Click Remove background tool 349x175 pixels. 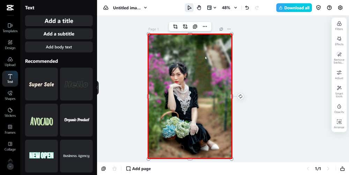339,58
